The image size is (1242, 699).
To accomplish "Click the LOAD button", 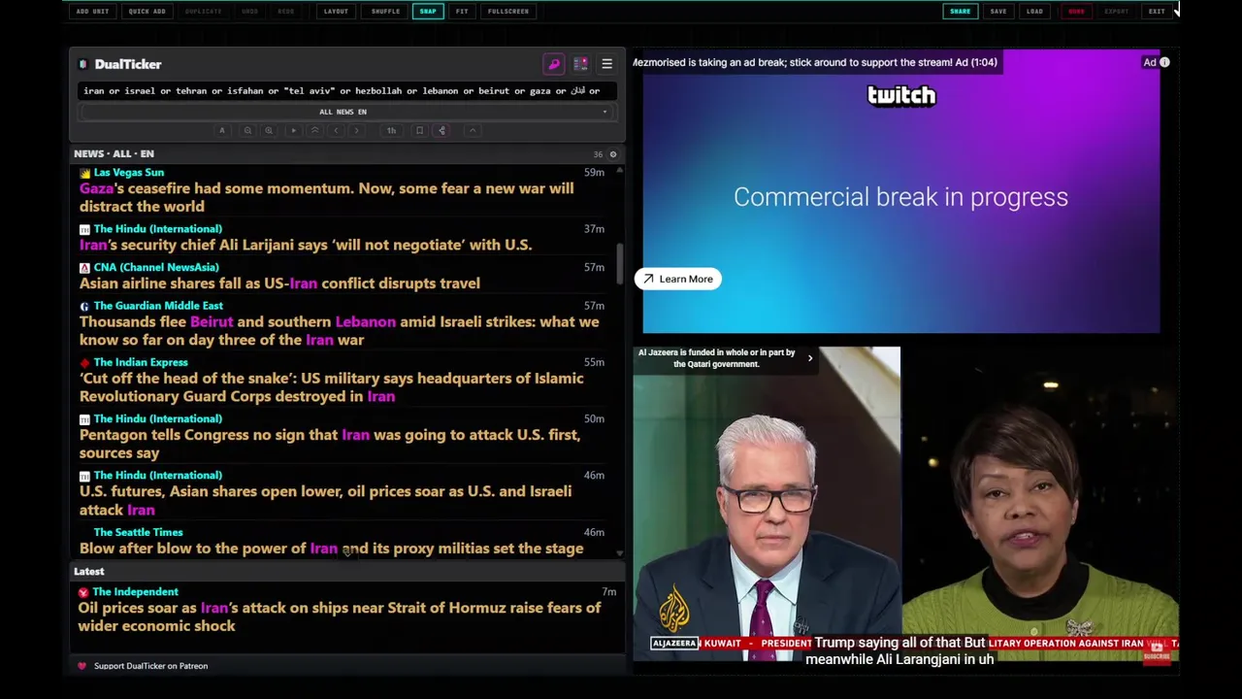I will [1034, 12].
